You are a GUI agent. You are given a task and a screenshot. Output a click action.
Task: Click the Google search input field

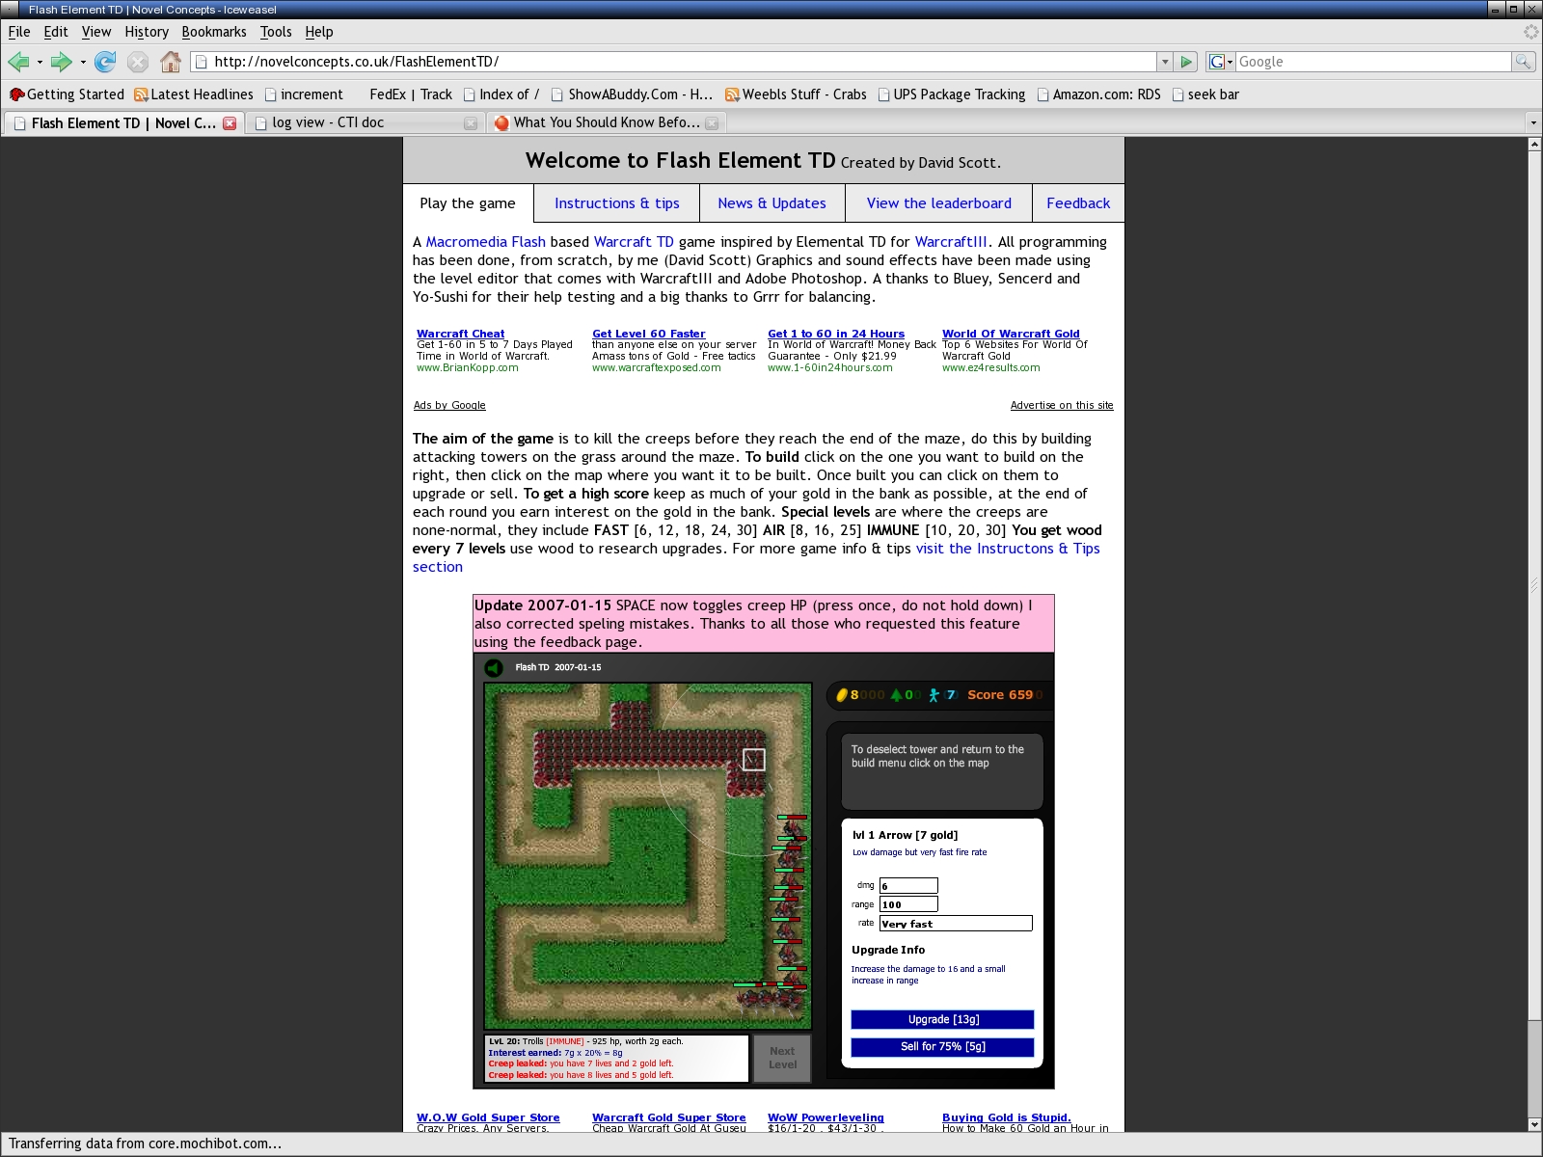click(1373, 62)
